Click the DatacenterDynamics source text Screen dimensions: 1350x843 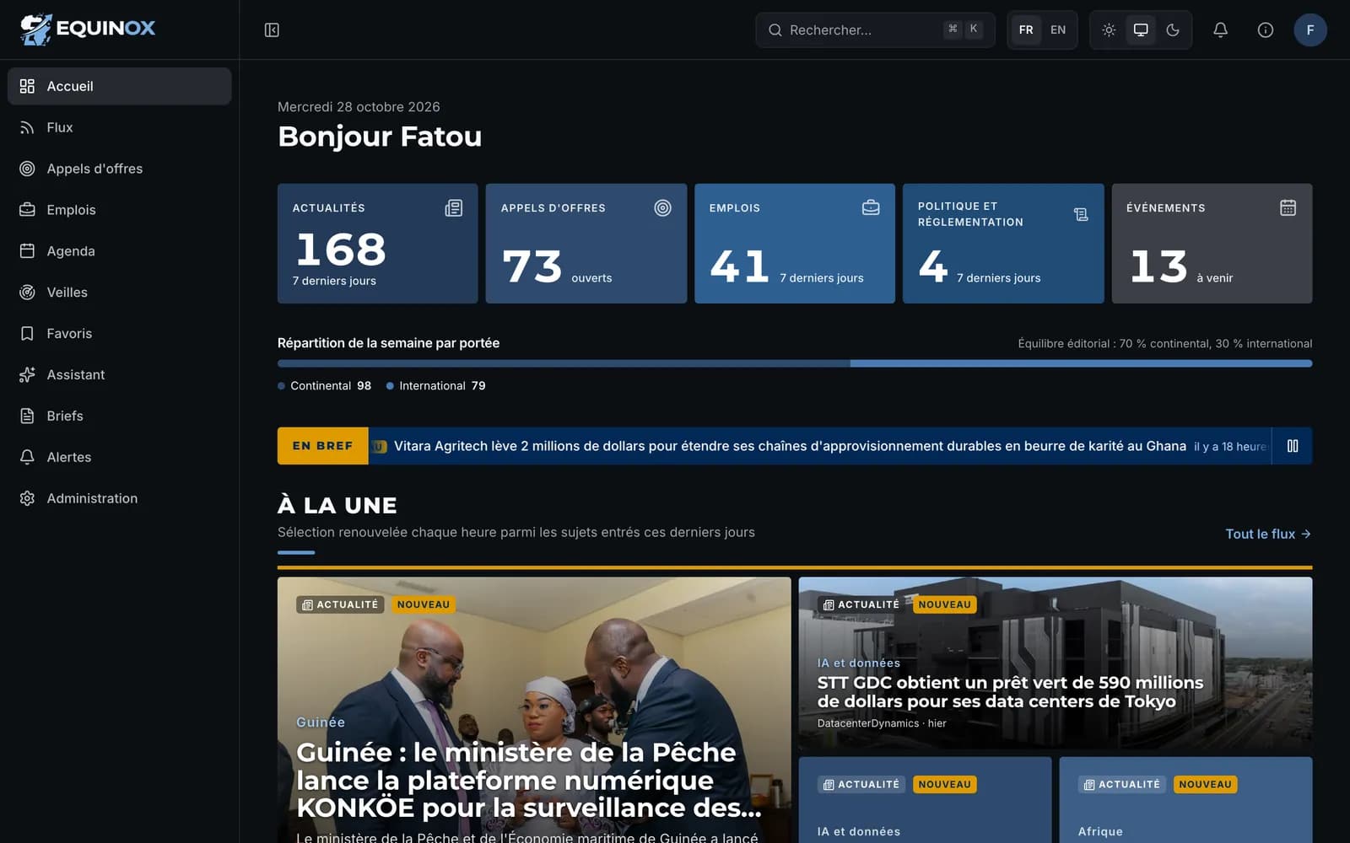tap(868, 723)
